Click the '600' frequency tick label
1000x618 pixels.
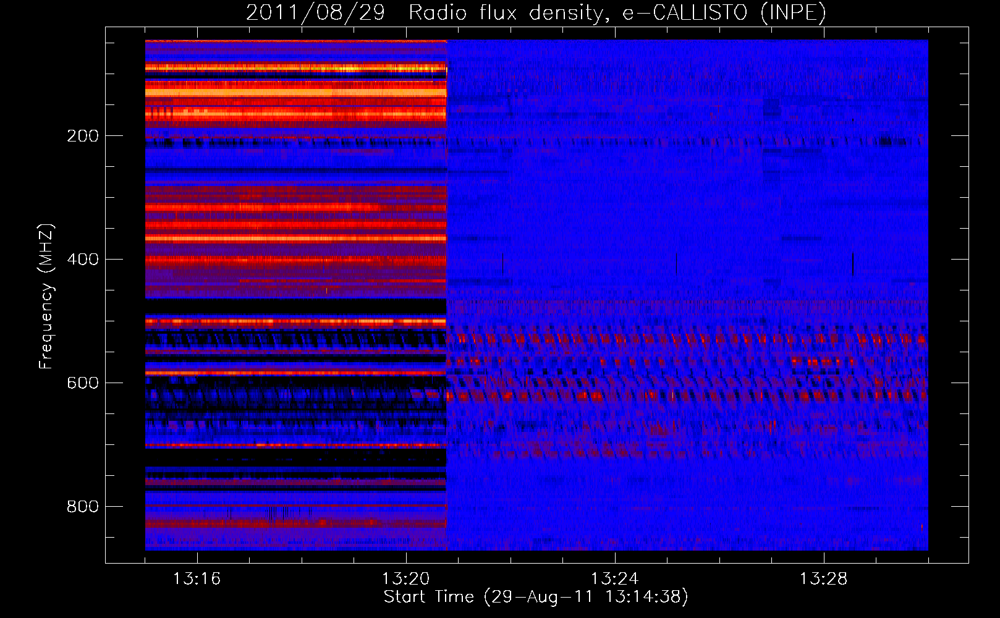click(x=83, y=383)
